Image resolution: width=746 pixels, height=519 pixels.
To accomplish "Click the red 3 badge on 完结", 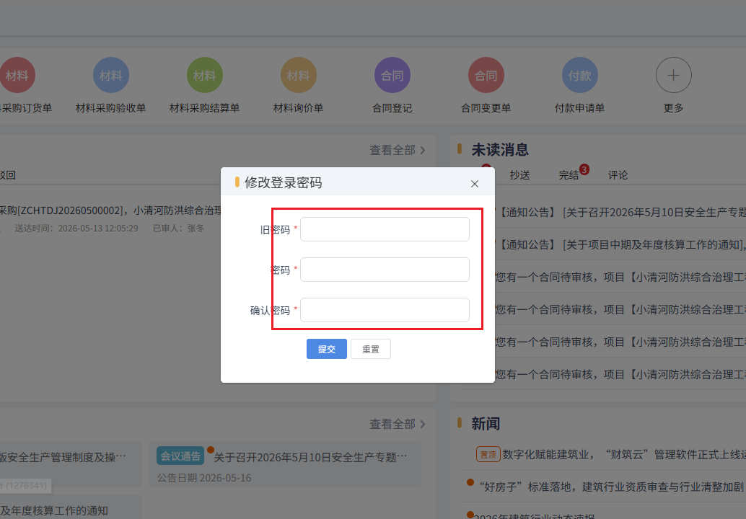I will pyautogui.click(x=584, y=169).
